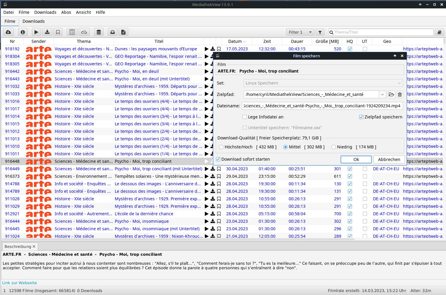Play Psycho trop conciliant (mit Untertitel)
This screenshot has height=295, width=446.
206,169
